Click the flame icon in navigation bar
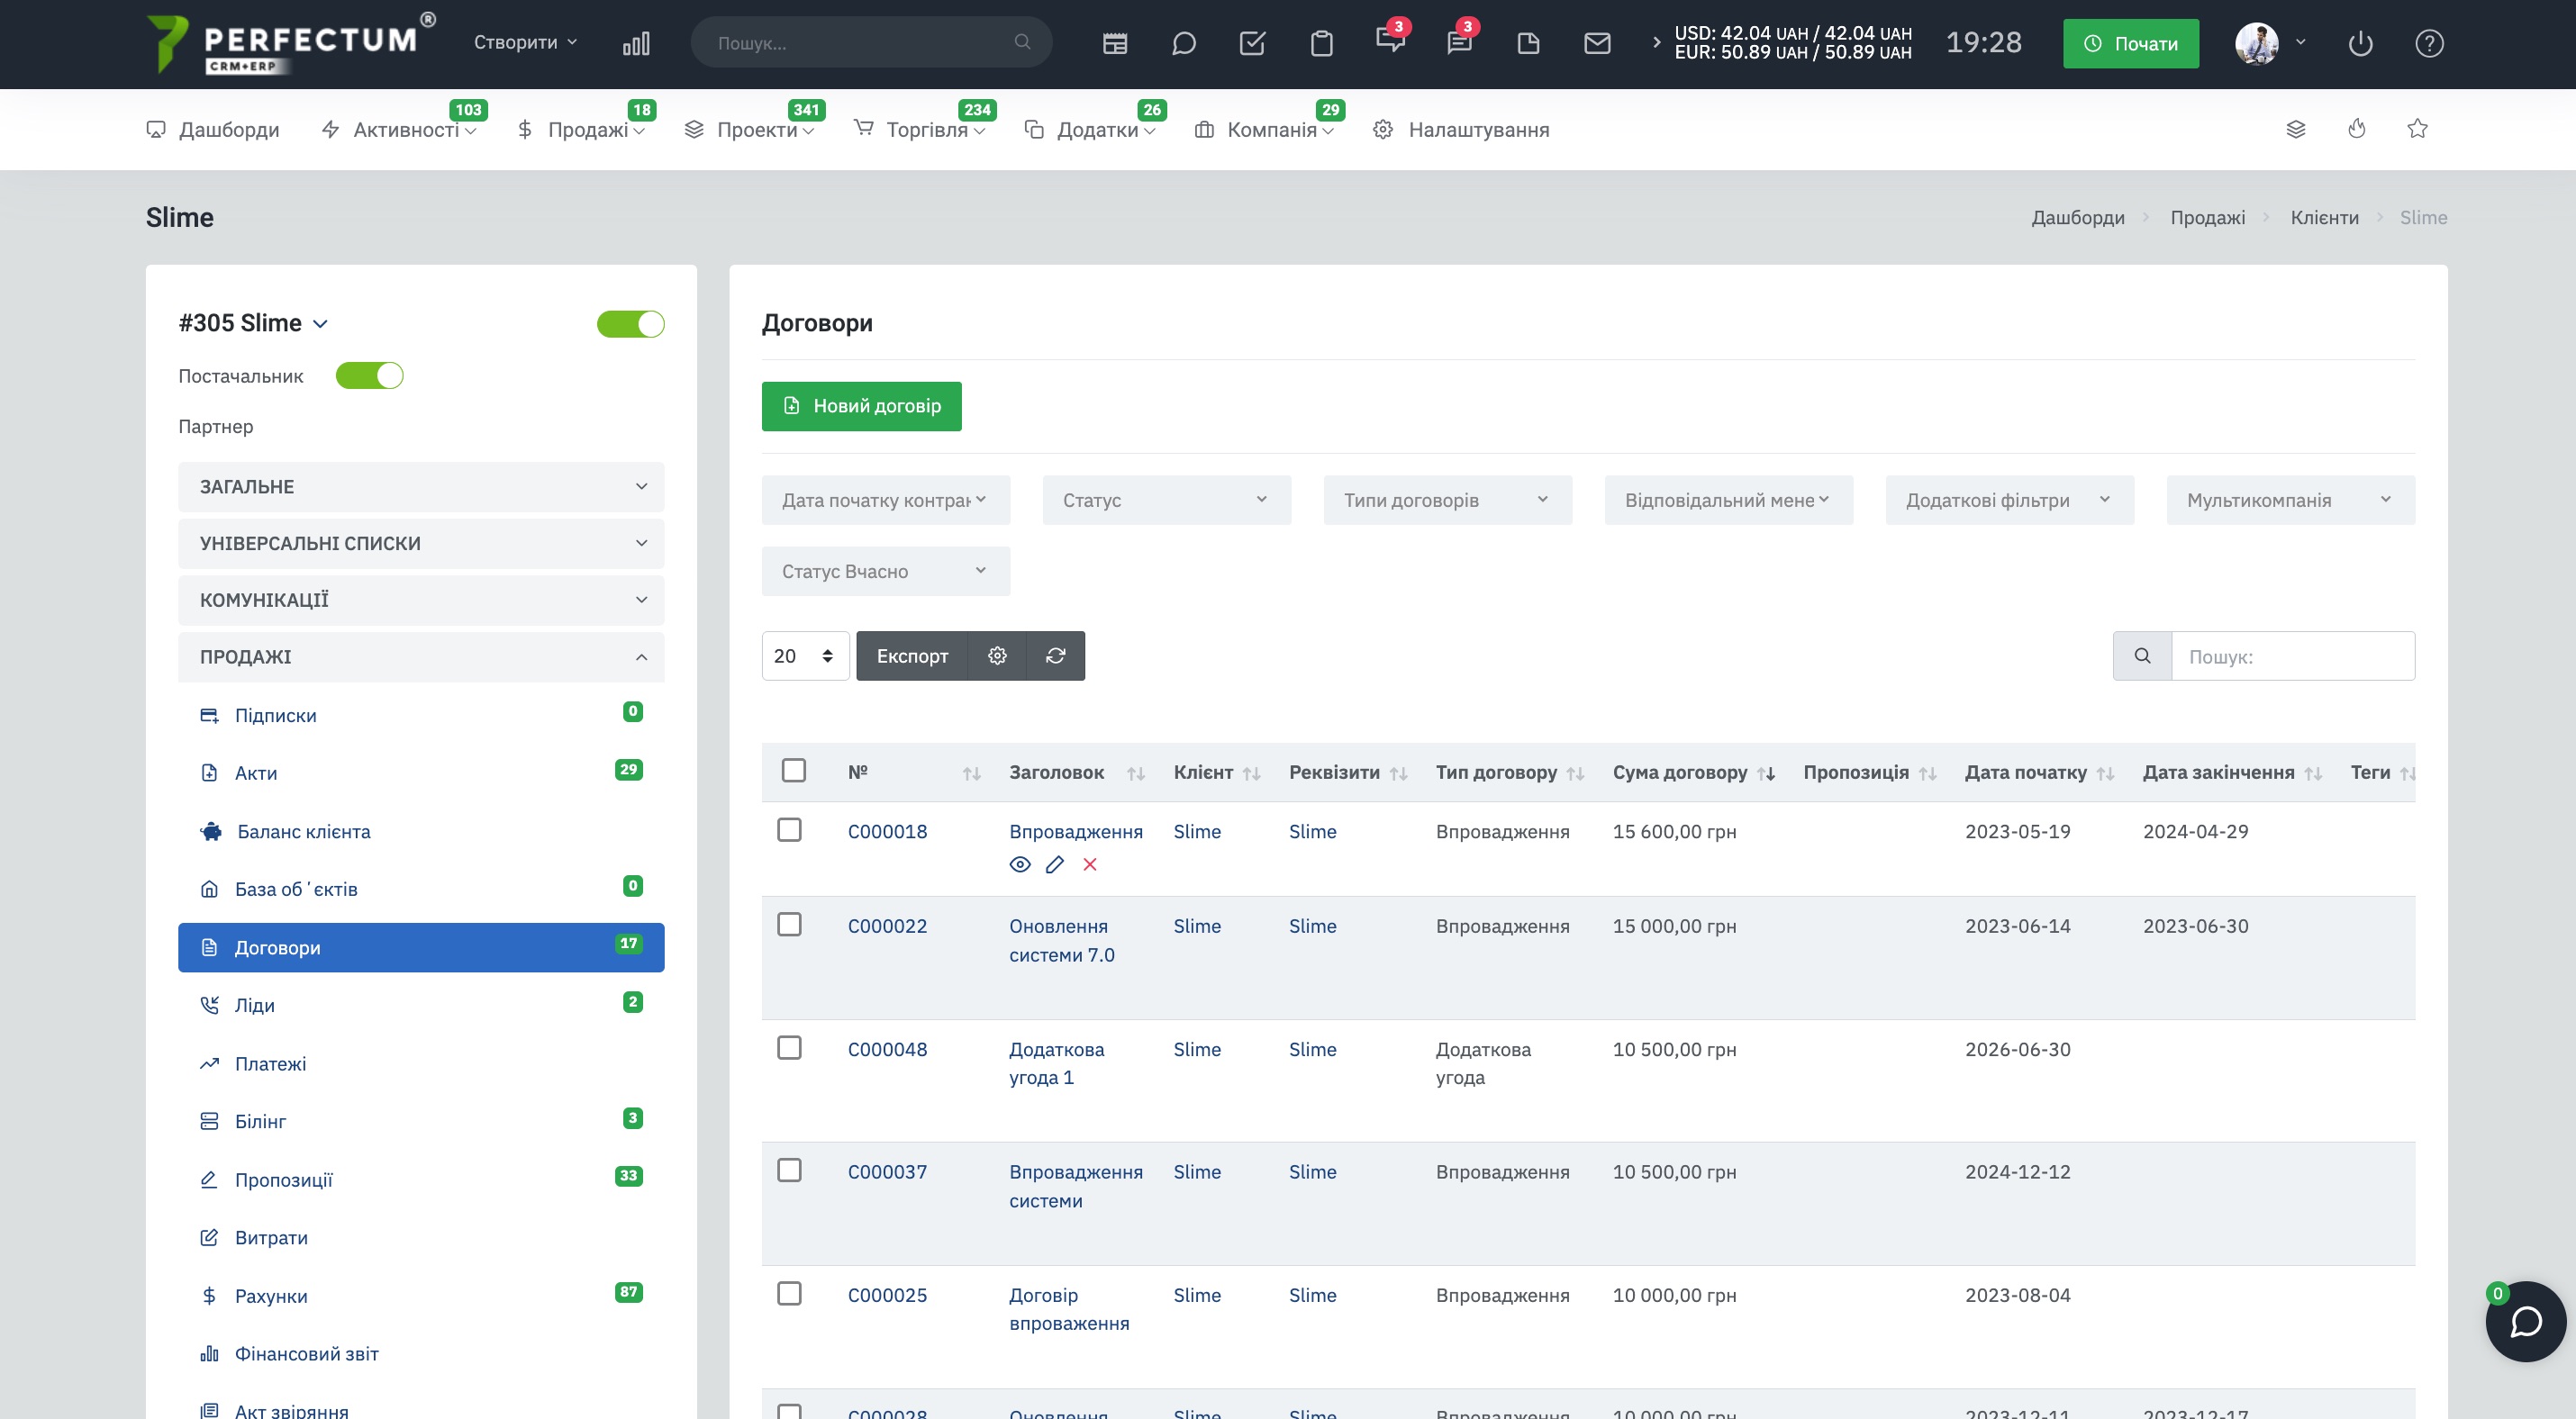Screen dimensions: 2576x1419 point(2357,129)
